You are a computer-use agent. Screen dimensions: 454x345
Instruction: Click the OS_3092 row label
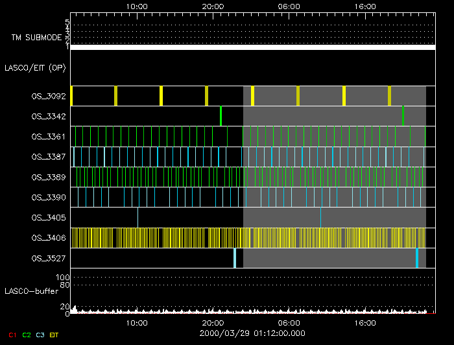[49, 96]
